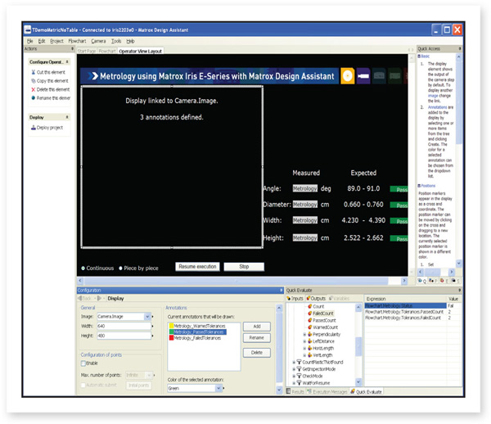Viewport: 491px width, 424px height.
Task: Click the CountPlasticTNotFound step icon
Action: 299,362
